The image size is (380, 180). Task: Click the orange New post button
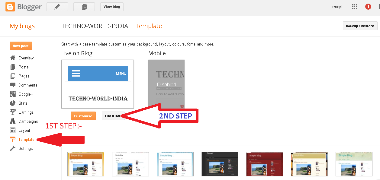pyautogui.click(x=21, y=46)
